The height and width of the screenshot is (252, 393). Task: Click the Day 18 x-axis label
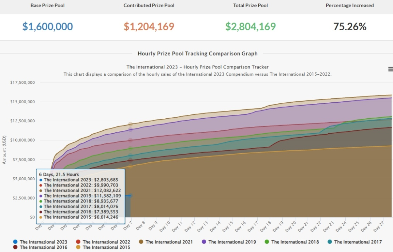click(x=265, y=227)
